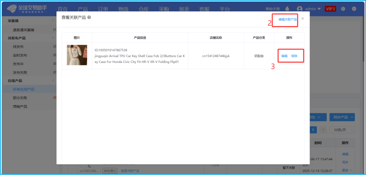
Task: Select 滞销产品 in sidebar
Action: point(20,106)
